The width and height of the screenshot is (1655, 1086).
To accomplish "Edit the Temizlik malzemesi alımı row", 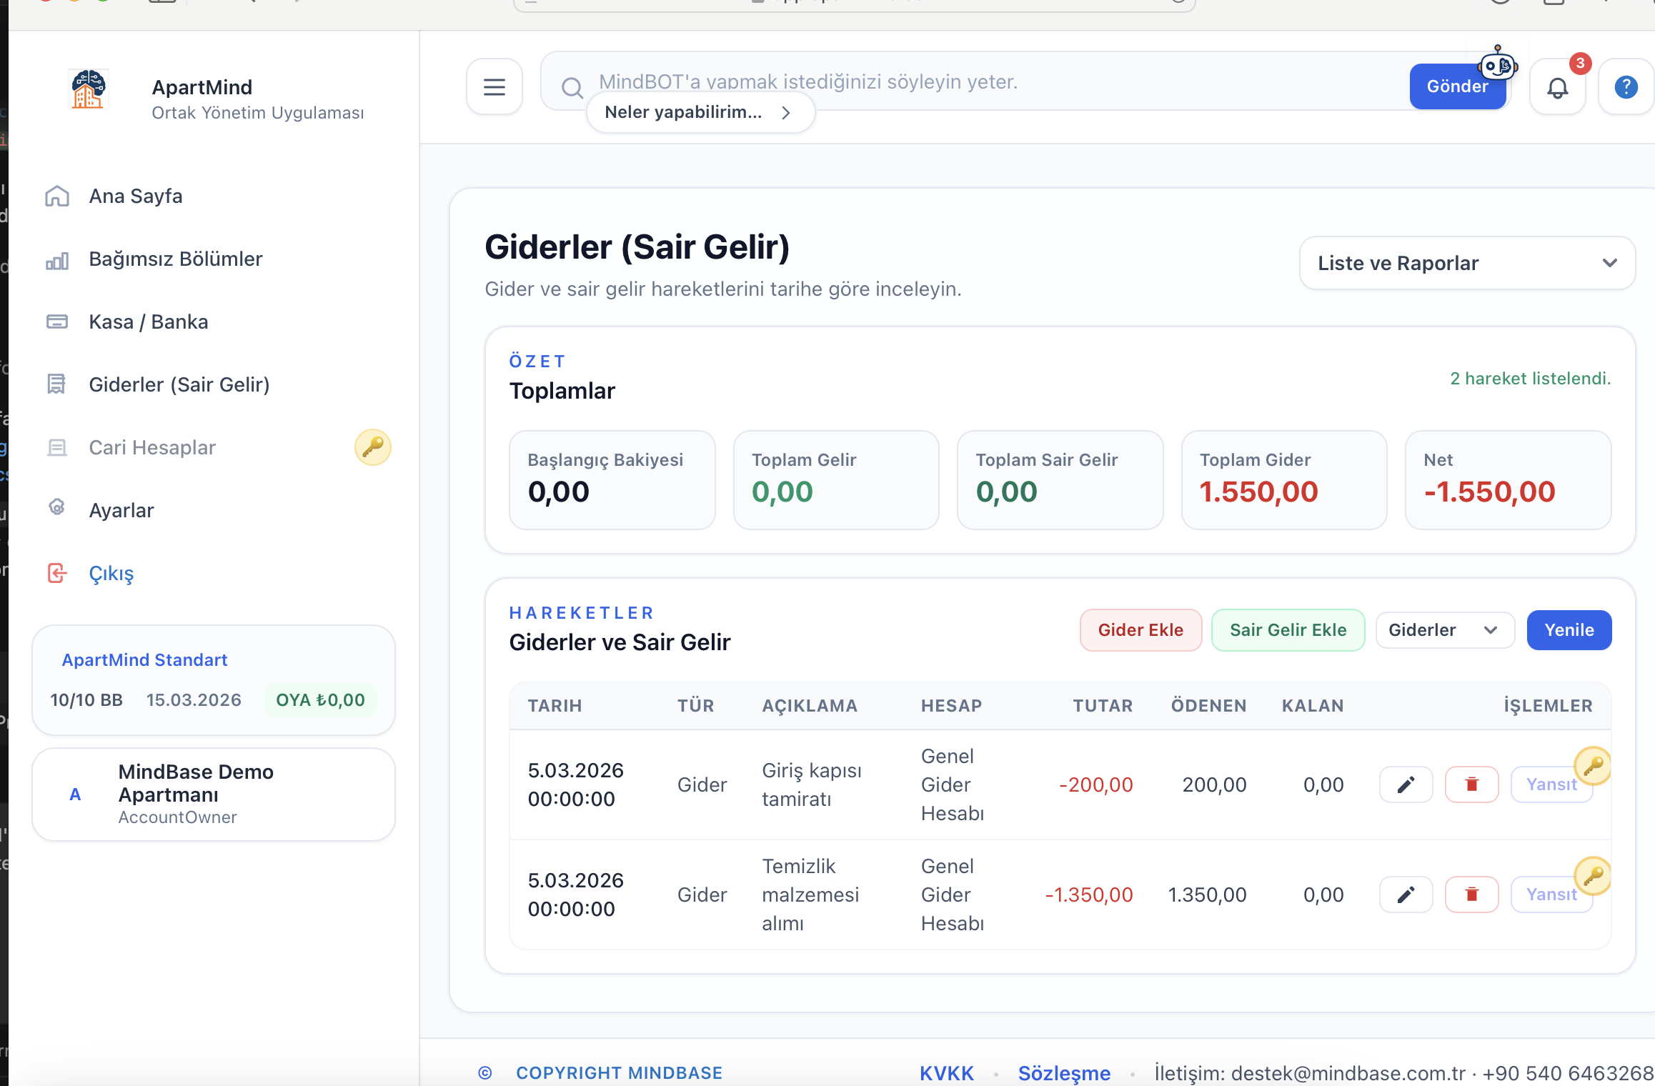I will (1405, 895).
